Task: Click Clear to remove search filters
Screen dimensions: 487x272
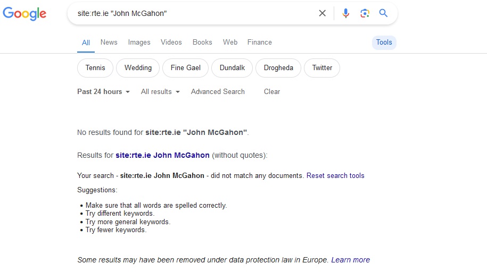Action: (272, 92)
